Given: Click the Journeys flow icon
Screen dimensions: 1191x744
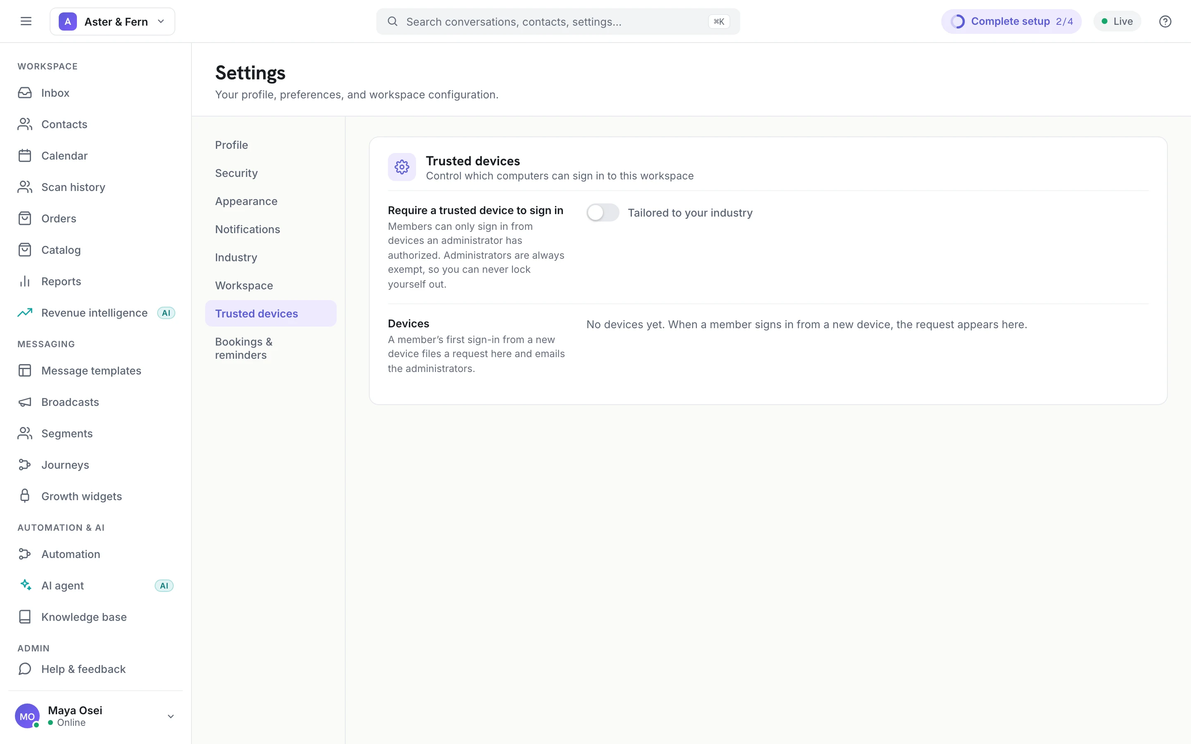Looking at the screenshot, I should point(25,465).
